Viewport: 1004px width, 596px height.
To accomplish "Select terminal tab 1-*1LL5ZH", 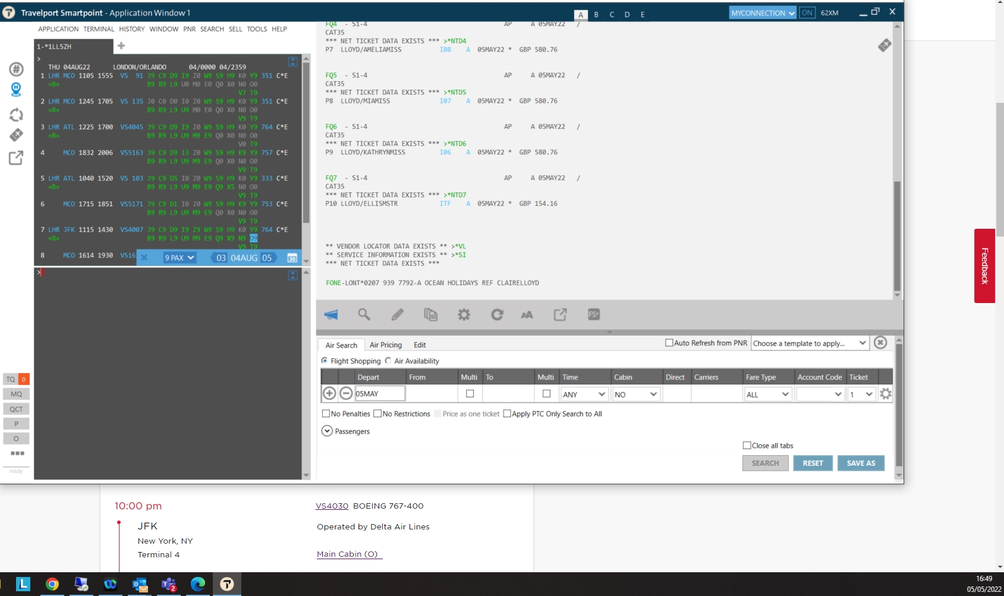I will click(73, 46).
